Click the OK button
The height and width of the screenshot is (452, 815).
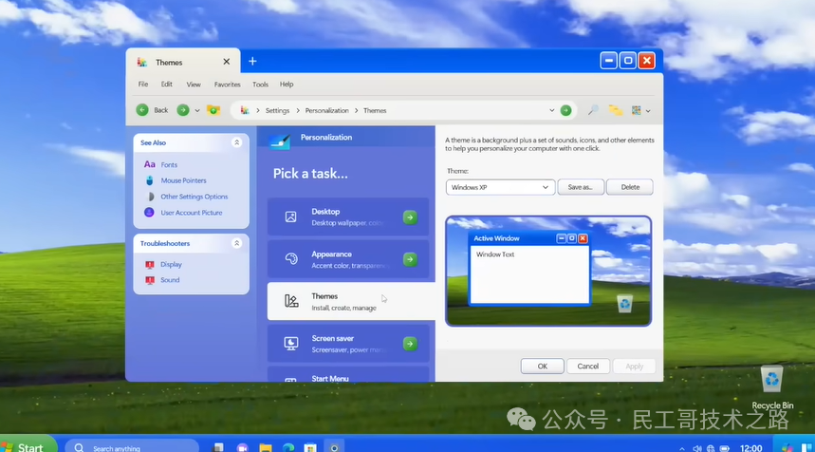[542, 367]
